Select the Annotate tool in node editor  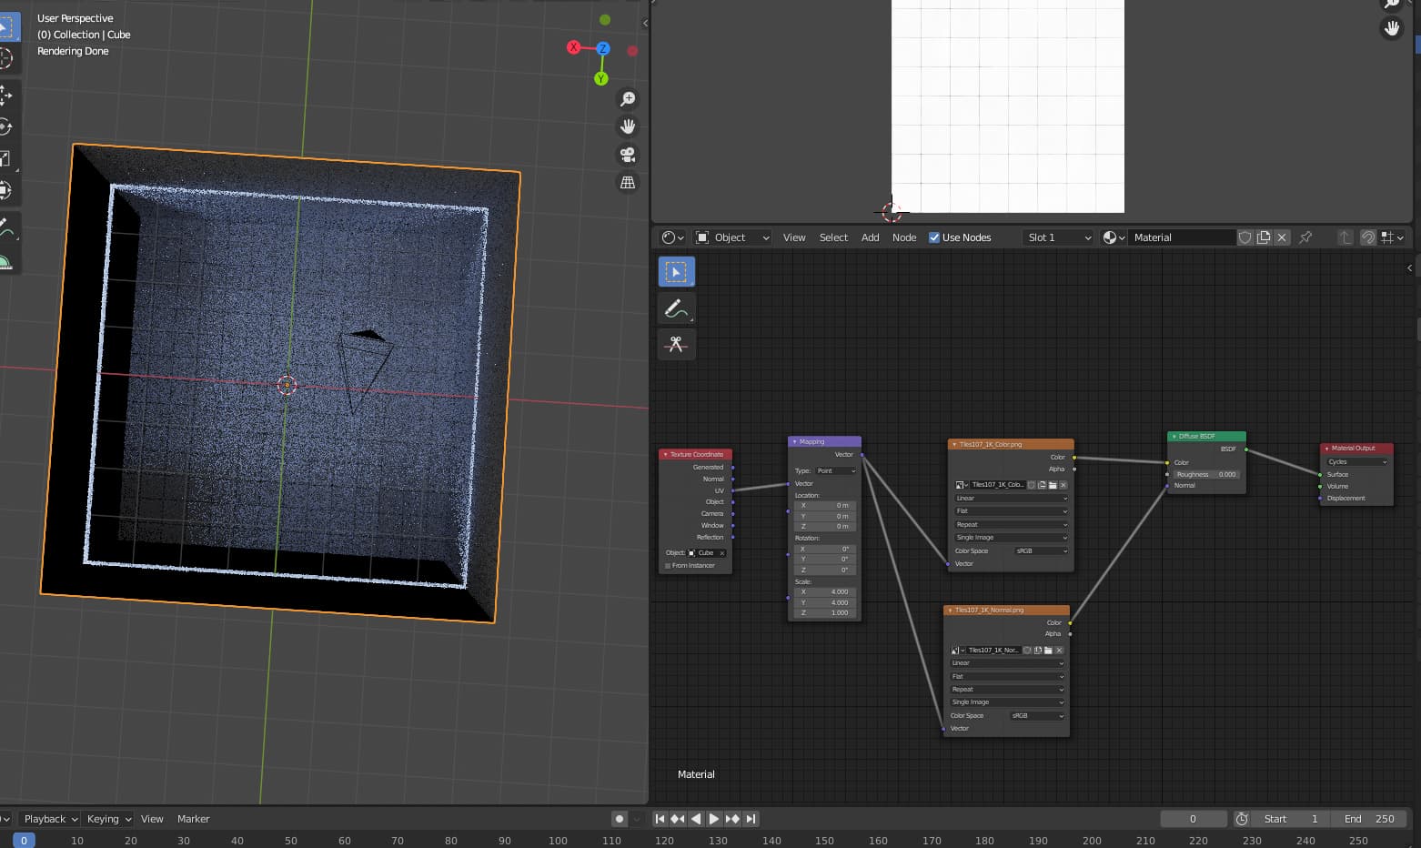676,308
